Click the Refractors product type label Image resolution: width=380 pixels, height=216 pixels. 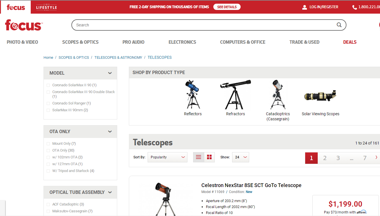click(x=236, y=114)
